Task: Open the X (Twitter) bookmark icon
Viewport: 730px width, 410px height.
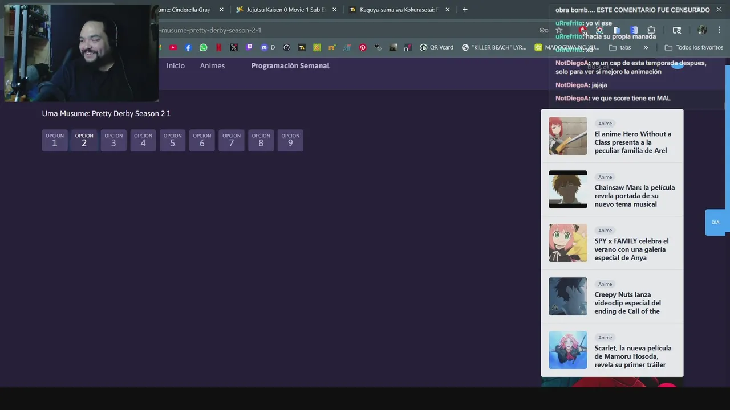Action: tap(234, 48)
